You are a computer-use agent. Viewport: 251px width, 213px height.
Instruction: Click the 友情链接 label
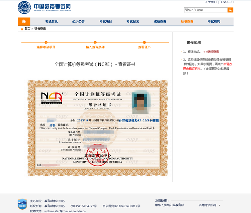(x=162, y=201)
